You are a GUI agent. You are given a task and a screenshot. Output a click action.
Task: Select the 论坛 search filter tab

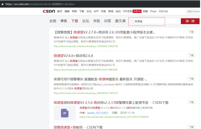86,21
